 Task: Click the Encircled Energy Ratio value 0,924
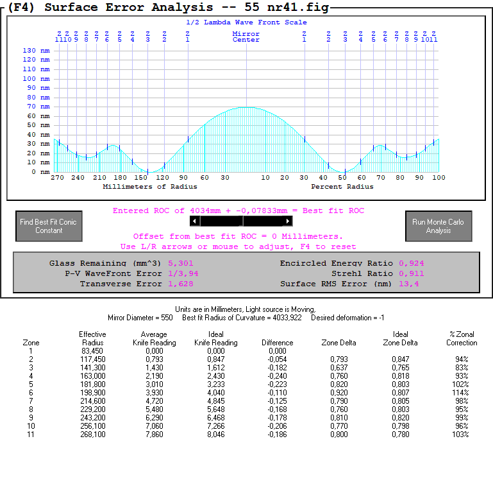click(411, 263)
